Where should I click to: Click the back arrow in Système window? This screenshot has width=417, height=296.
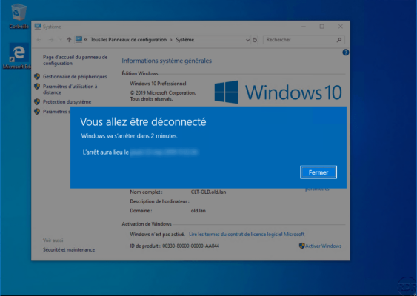point(39,40)
